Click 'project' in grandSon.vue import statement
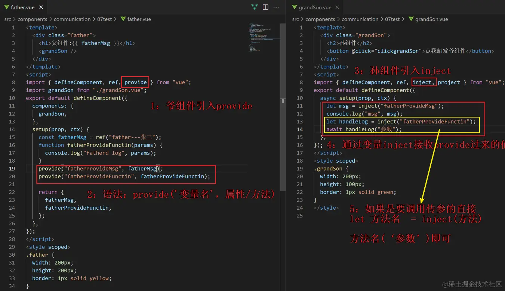Screen dimensions: 505x291 449,82
